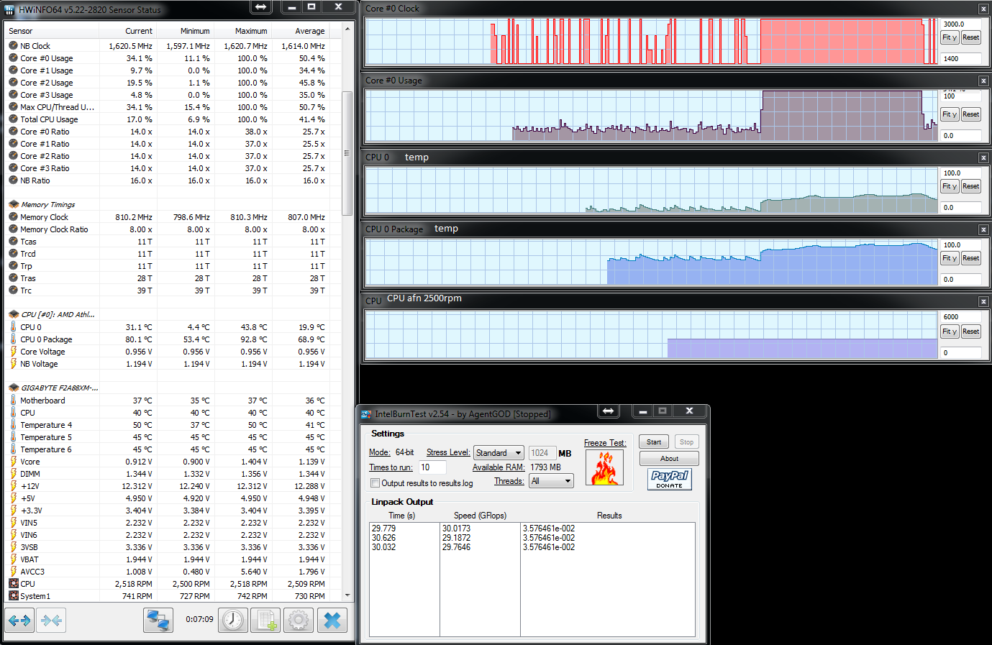Start logging with the sheet-plus icon
This screenshot has width=992, height=645.
(265, 620)
